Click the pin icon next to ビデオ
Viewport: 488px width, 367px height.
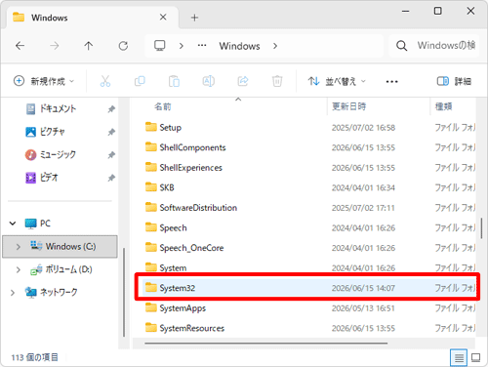pyautogui.click(x=111, y=178)
